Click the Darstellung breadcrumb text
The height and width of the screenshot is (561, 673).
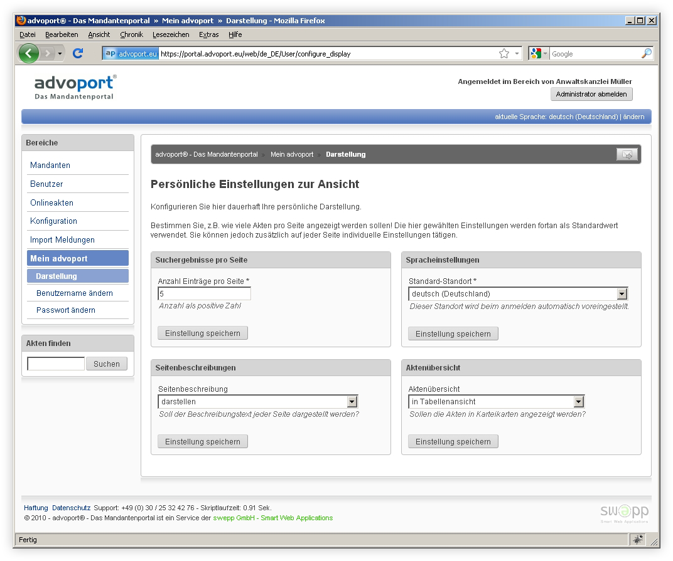click(x=345, y=154)
